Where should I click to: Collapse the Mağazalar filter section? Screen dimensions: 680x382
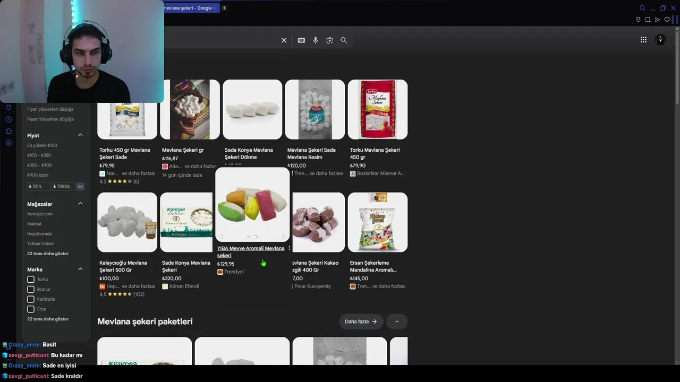tap(80, 204)
